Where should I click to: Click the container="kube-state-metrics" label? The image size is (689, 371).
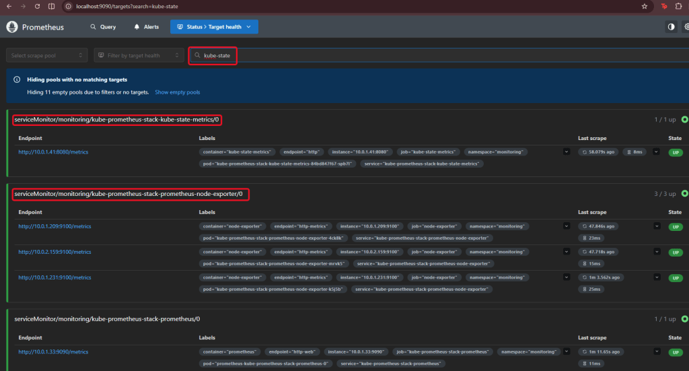click(x=237, y=152)
